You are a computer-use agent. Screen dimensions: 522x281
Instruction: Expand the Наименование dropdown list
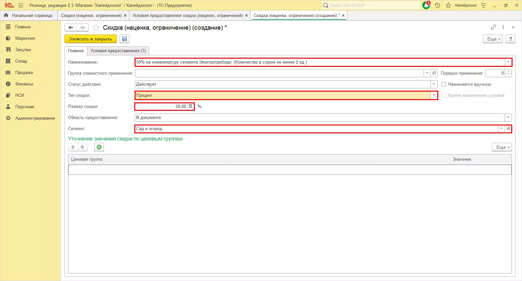(508, 62)
